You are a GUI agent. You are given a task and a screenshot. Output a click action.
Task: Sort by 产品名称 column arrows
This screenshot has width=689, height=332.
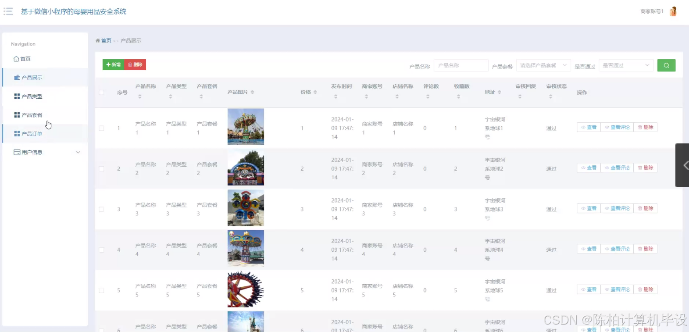140,96
